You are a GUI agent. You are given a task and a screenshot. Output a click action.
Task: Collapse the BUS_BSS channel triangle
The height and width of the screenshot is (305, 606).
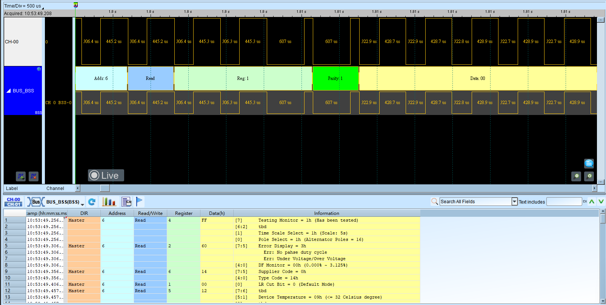click(9, 91)
